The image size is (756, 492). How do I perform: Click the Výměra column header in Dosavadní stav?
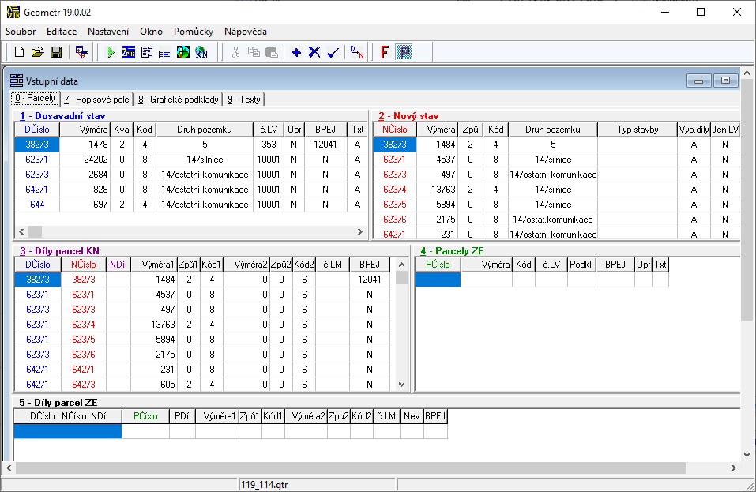coord(85,130)
